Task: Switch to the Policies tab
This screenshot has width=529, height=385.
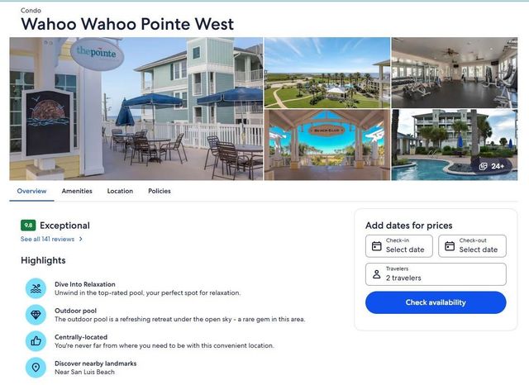Action: 160,191
